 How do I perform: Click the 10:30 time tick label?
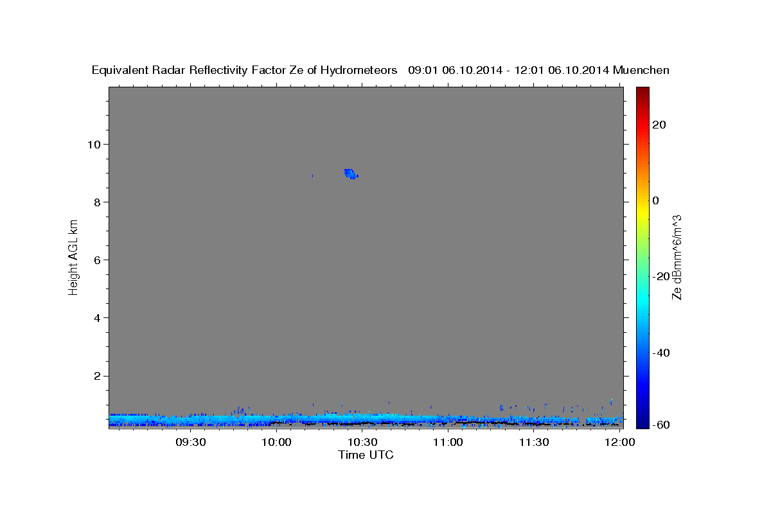pos(362,443)
